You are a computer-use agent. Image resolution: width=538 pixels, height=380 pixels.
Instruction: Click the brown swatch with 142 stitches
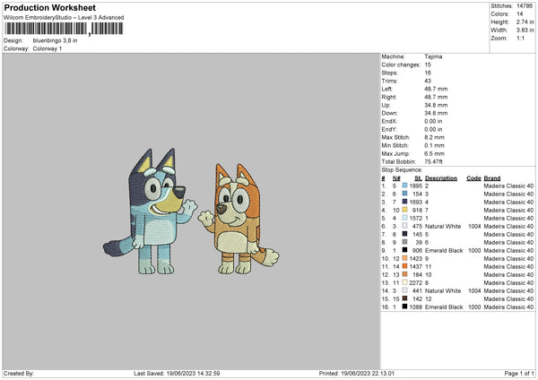[x=404, y=298]
